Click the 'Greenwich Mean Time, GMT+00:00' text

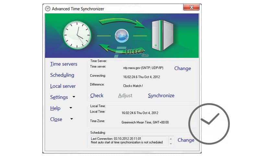(145, 122)
